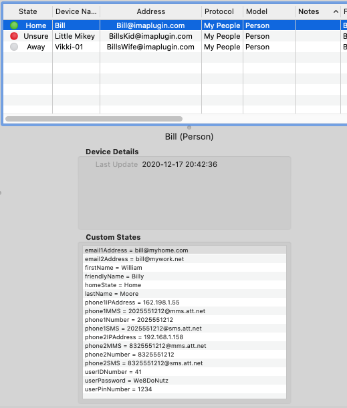
Task: Click the gray Away status indicator
Action: coord(14,47)
